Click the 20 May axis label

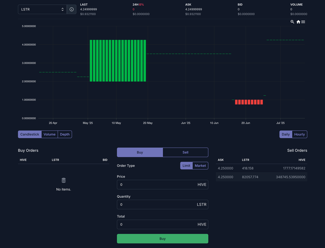148,123
